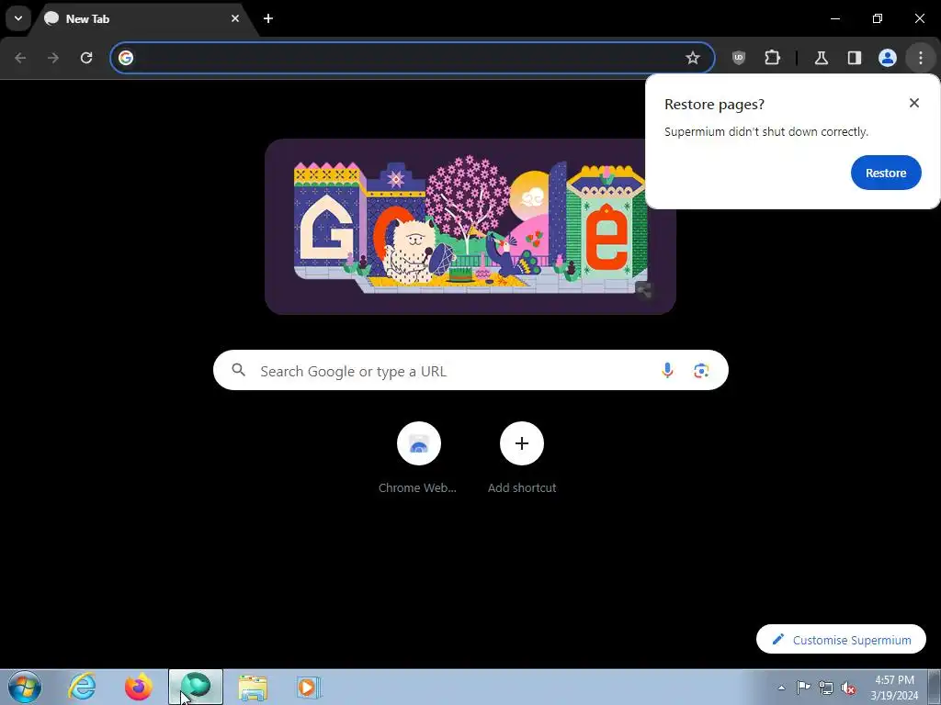
Task: Open the Chrome Web Store shortcut
Action: click(x=418, y=458)
